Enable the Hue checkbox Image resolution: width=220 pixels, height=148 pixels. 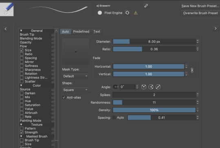22,101
